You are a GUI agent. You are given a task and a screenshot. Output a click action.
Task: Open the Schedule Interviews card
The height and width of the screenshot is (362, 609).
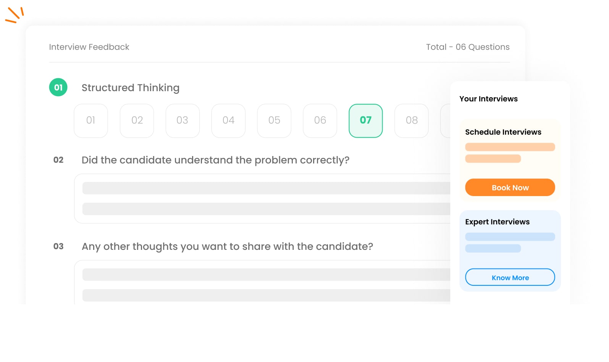coord(510,160)
